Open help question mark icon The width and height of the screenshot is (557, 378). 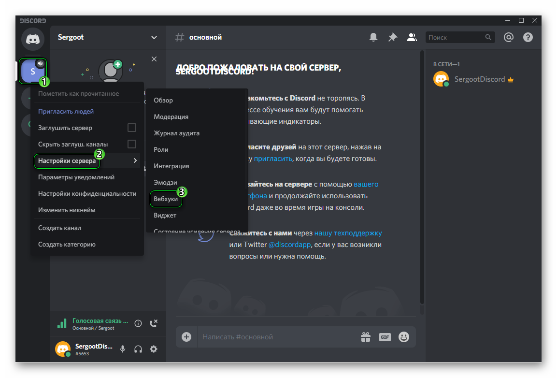[x=528, y=37]
